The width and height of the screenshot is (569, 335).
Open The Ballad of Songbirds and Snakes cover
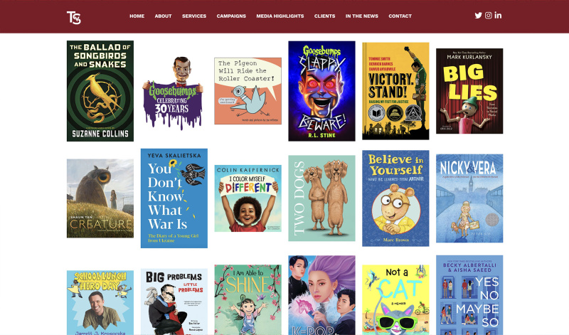(x=100, y=91)
